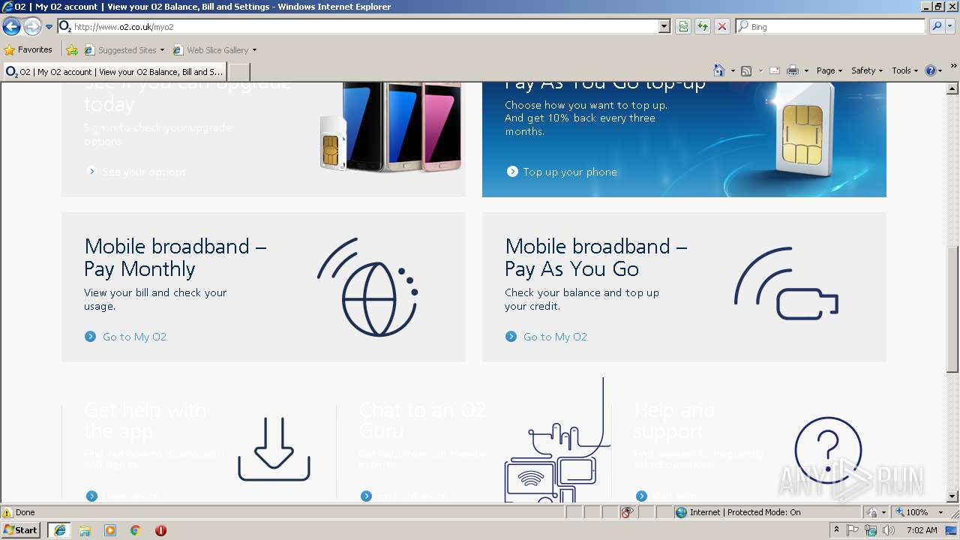Click the scrollbar up arrow
960x540 pixels.
pos(952,88)
